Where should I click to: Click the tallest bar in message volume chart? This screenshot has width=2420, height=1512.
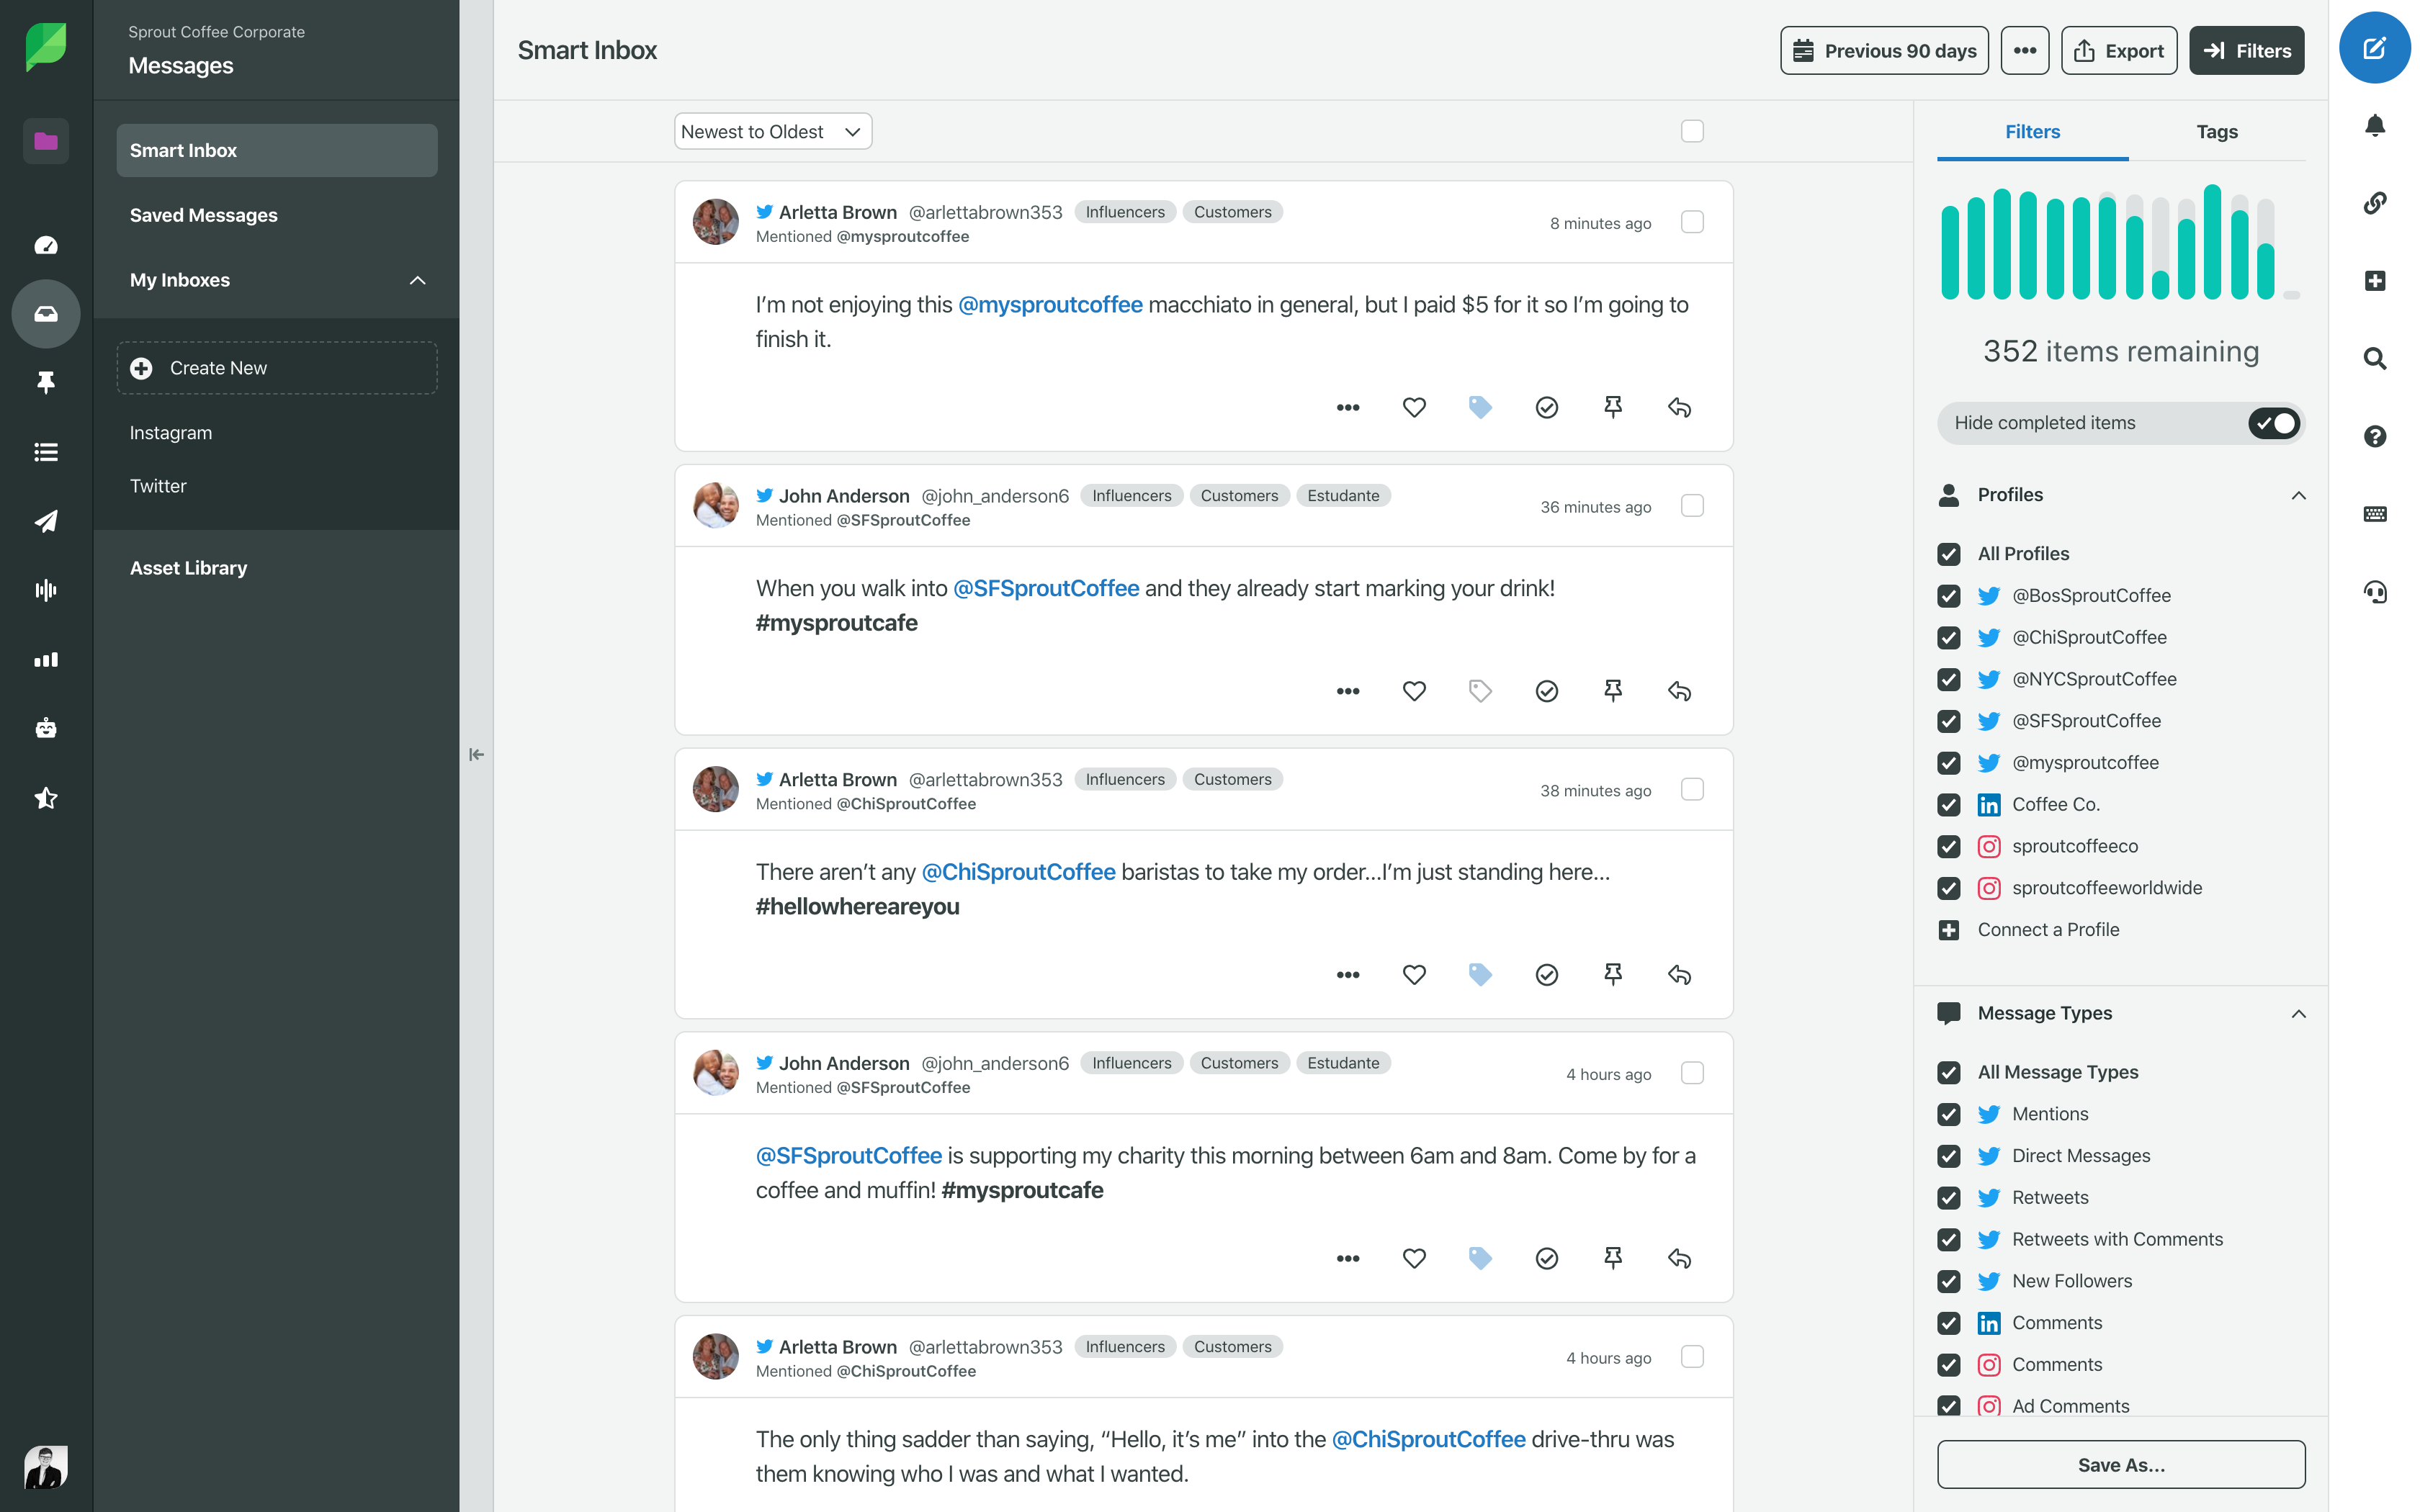tap(2212, 242)
